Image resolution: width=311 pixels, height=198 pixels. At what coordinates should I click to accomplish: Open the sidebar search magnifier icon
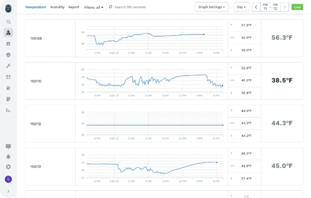coord(8,22)
